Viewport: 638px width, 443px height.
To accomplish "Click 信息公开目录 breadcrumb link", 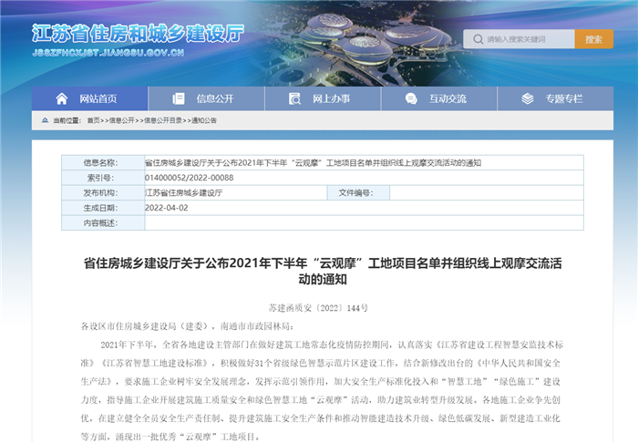I will coord(161,120).
